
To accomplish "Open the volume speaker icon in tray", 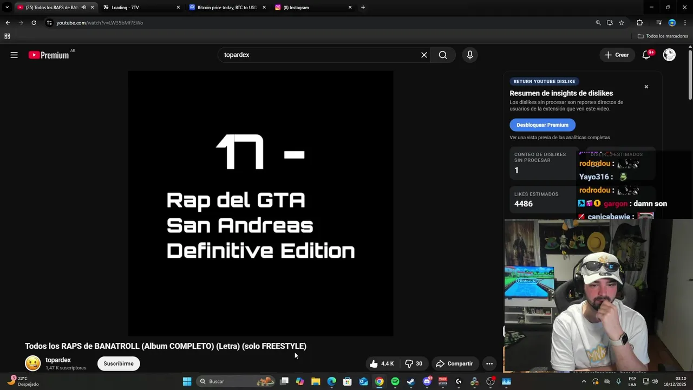I will coord(655,381).
